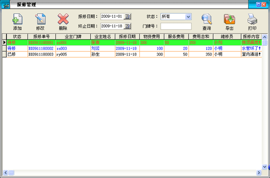This screenshot has height=178, width=270.
Task: Open the 报修日期 calendar picker icon
Action: point(128,17)
